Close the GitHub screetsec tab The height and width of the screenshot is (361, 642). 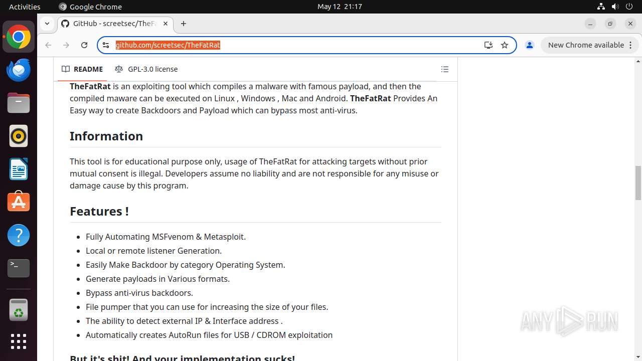pos(166,24)
